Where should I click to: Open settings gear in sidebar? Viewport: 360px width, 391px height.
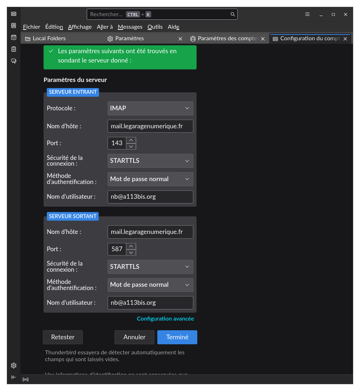point(14,365)
